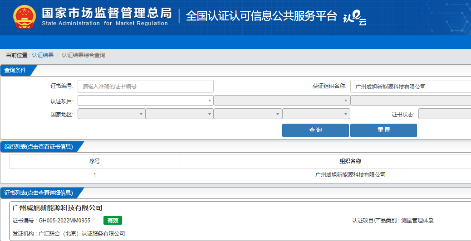Focus the 获证组织名称 input field
Screen dimensions: 471x241
tap(411, 87)
